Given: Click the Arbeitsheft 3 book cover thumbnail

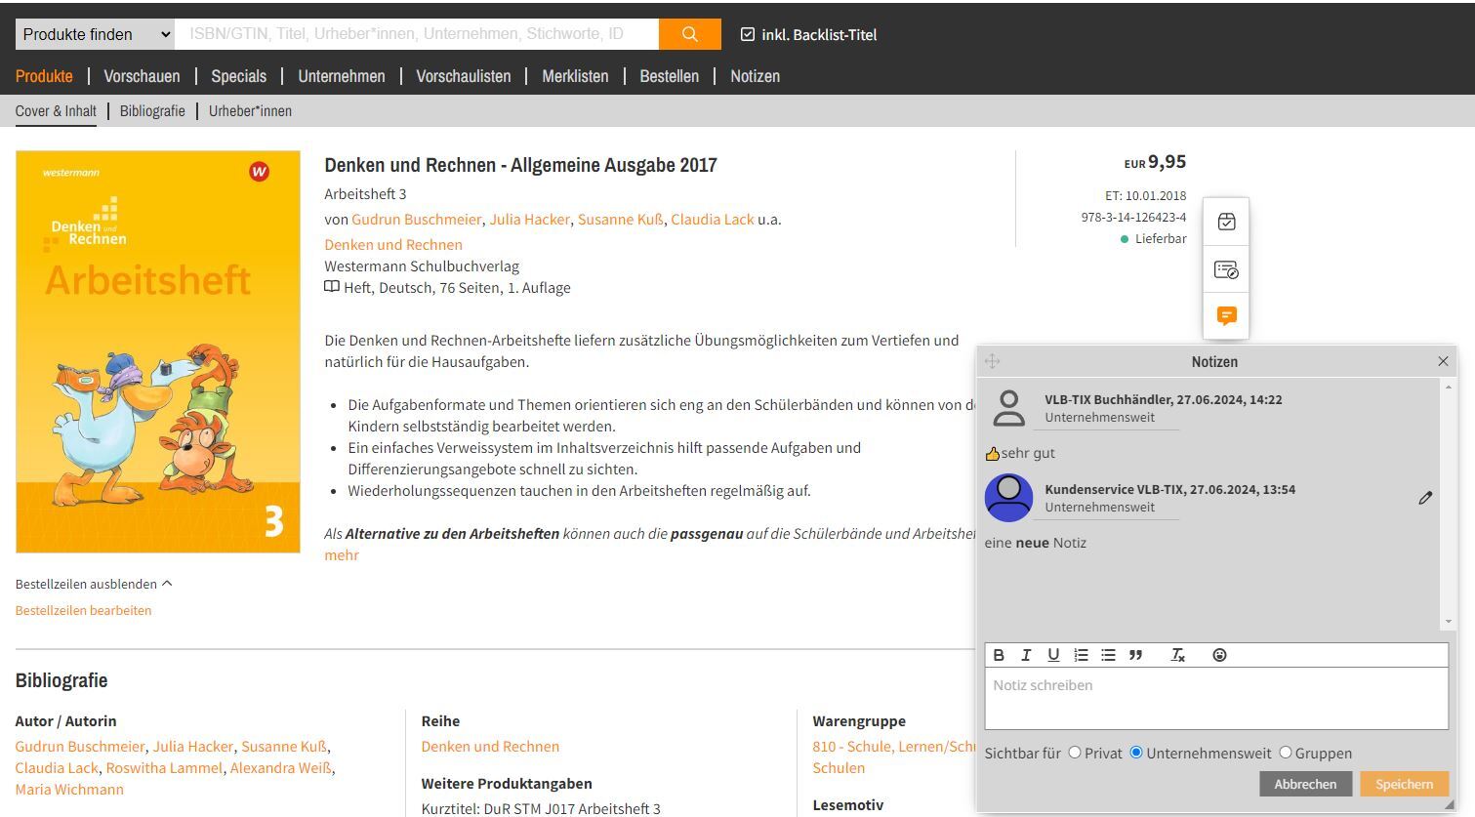Looking at the screenshot, I should 158,351.
